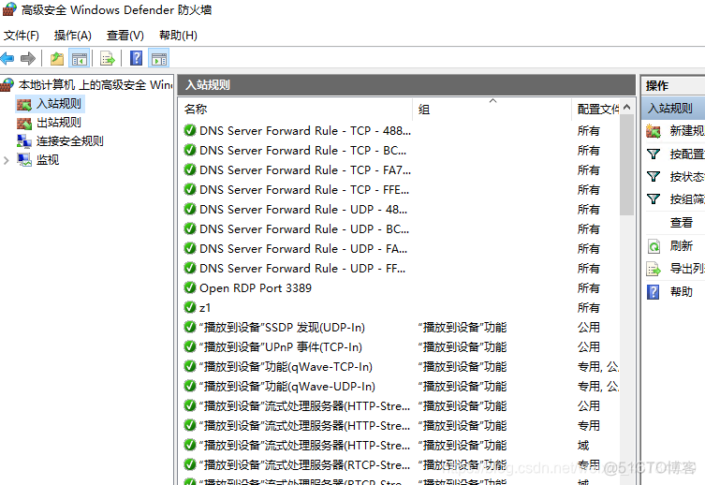Click the blue Help toolbar icon
Screen dimensions: 705x485
point(136,58)
